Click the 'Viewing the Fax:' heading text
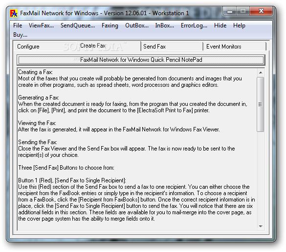This screenshot has height=252, width=286. [x=37, y=123]
